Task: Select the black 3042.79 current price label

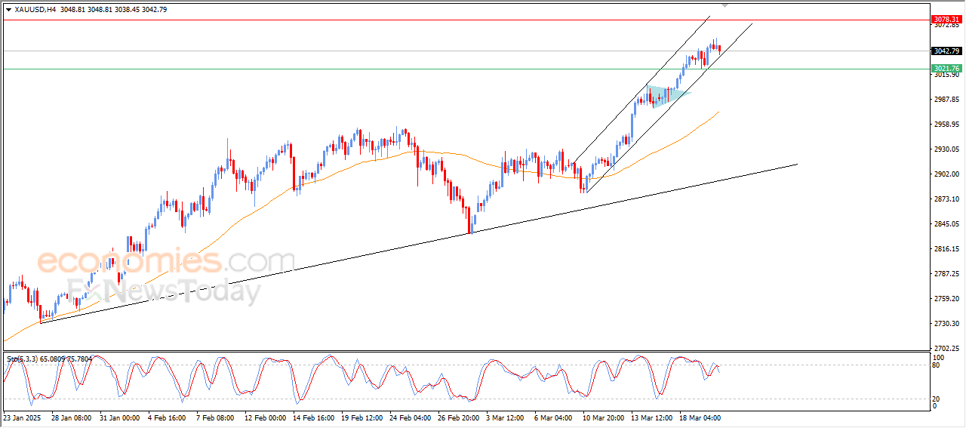Action: coord(946,51)
